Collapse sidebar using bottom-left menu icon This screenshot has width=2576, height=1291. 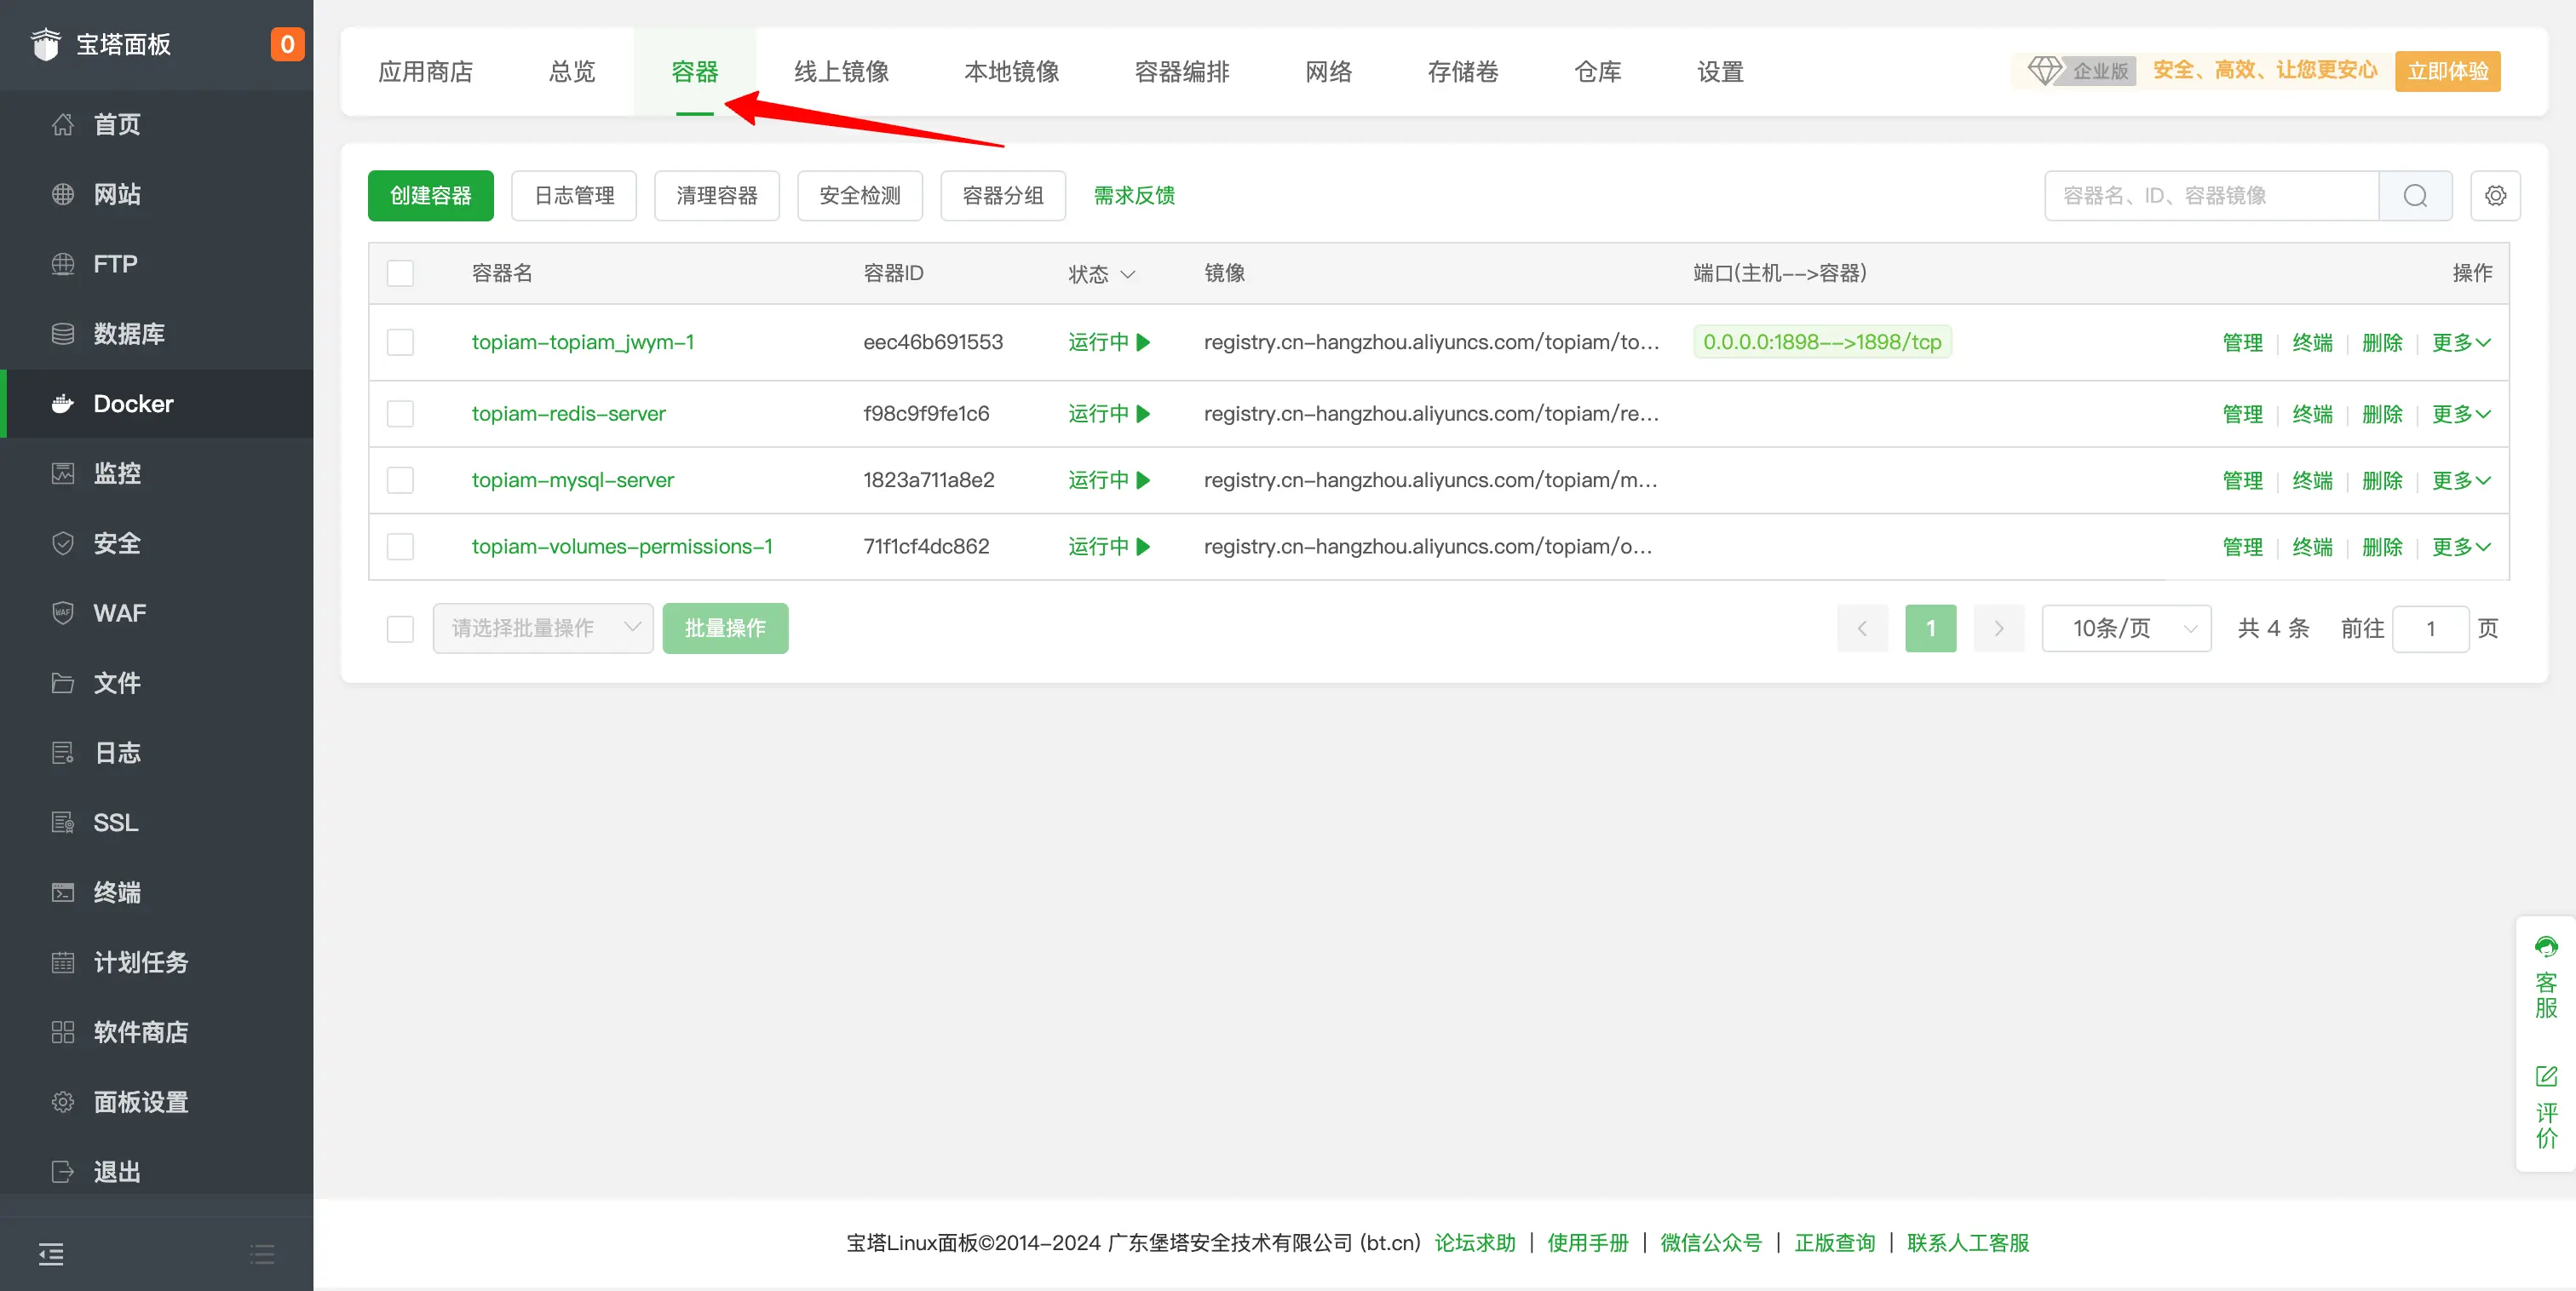click(x=51, y=1253)
